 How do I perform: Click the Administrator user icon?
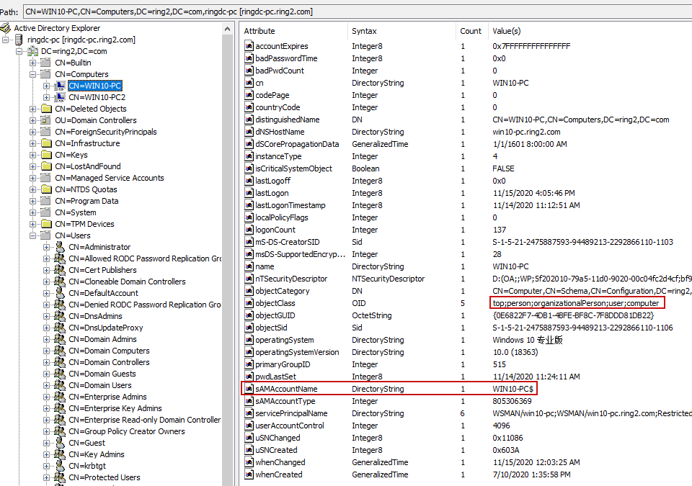click(61, 247)
